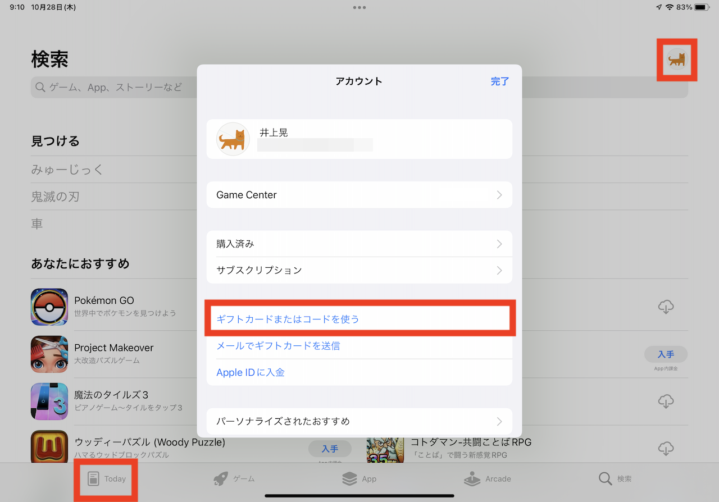Image resolution: width=719 pixels, height=502 pixels.
Task: Select suggested search 車
Action: click(x=37, y=223)
